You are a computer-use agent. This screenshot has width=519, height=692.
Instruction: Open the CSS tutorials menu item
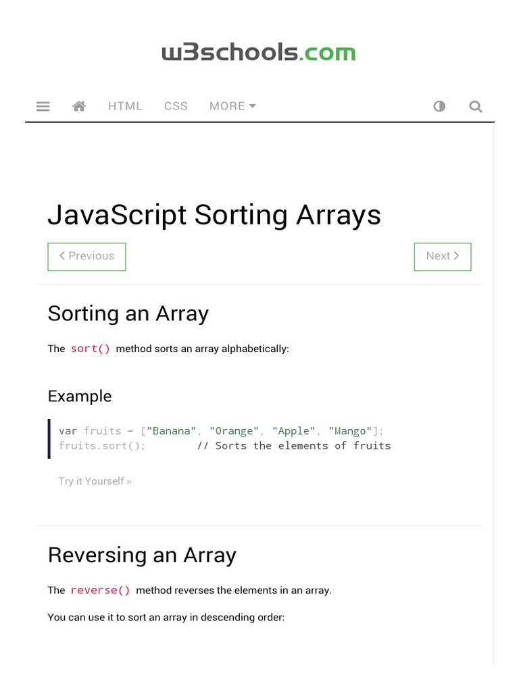(176, 106)
